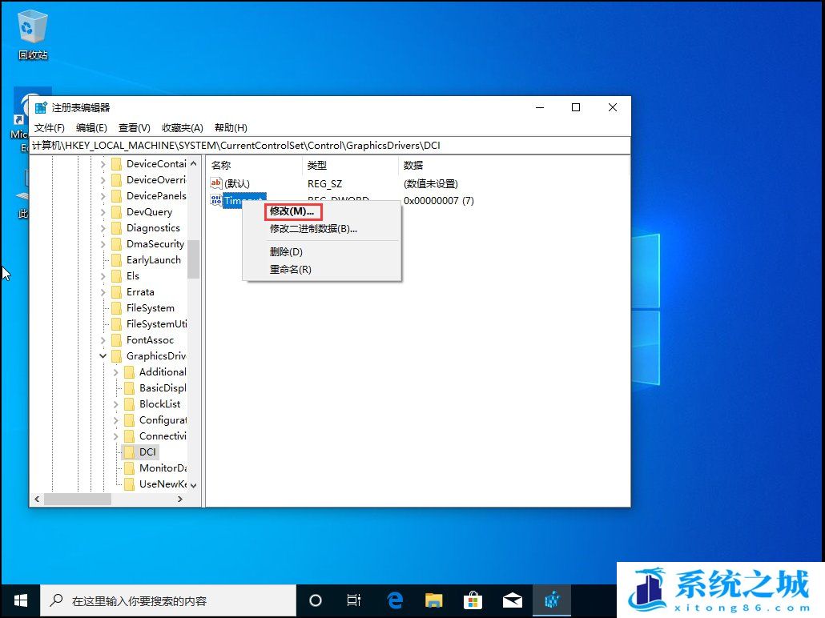This screenshot has height=618, width=825.
Task: Launch Microsoft Edge from the taskbar
Action: click(x=395, y=600)
